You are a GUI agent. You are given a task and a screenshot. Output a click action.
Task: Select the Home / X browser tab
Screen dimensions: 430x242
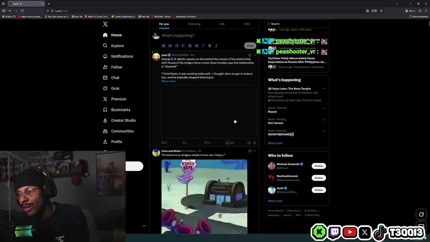click(26, 4)
